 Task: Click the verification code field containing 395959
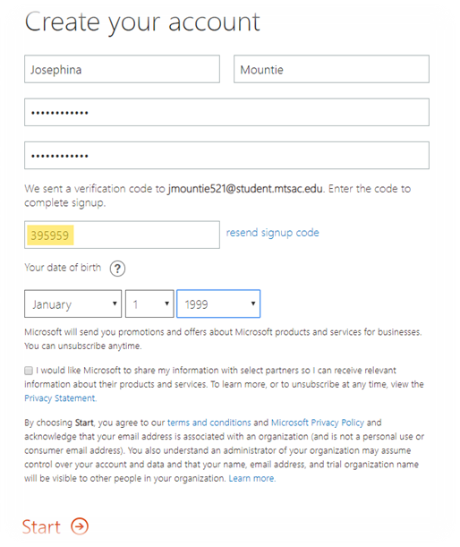pos(122,235)
